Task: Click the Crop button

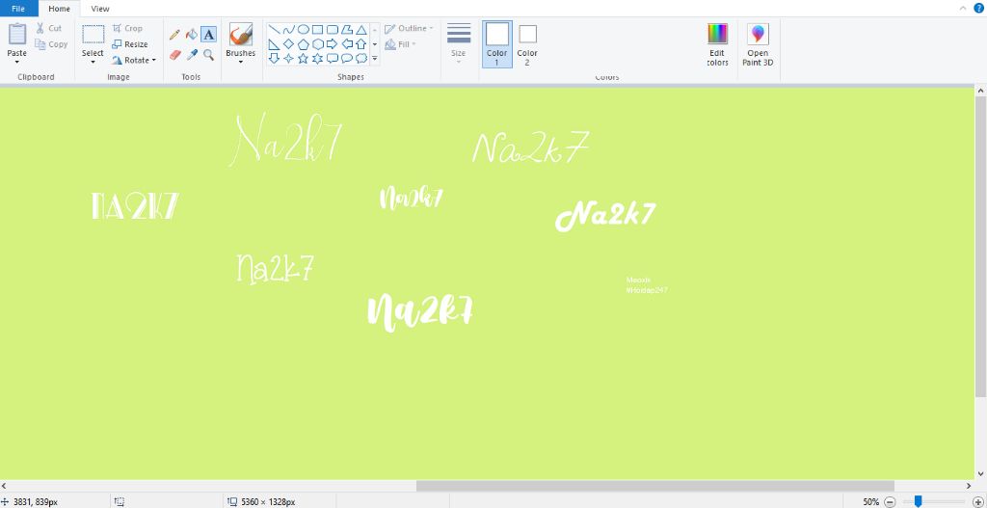Action: pos(127,28)
